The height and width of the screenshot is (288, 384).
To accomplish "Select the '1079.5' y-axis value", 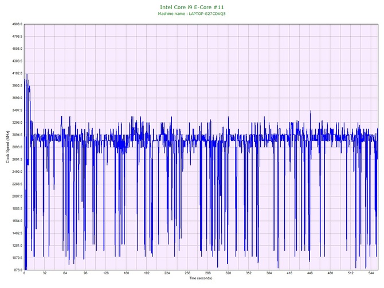I will coord(17,258).
